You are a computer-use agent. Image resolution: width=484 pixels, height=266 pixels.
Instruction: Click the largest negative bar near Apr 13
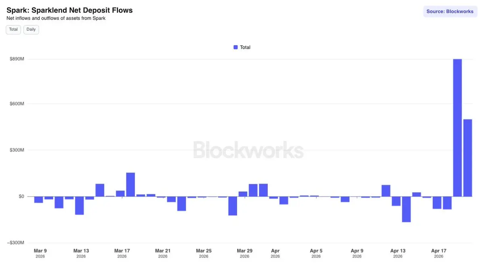[x=406, y=209]
